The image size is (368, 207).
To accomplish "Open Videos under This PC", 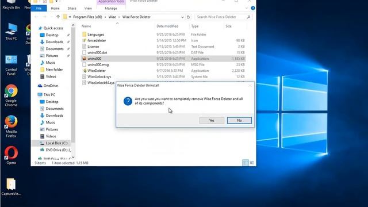I will [51, 136].
